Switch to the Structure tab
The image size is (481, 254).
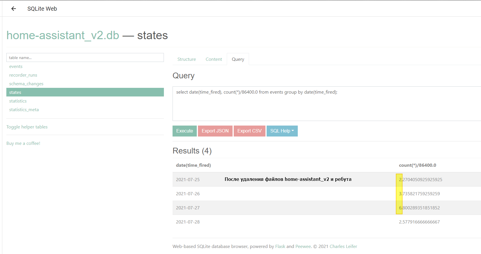187,59
